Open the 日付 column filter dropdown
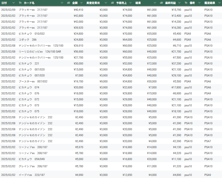The image size is (222, 178). (x=13, y=3)
